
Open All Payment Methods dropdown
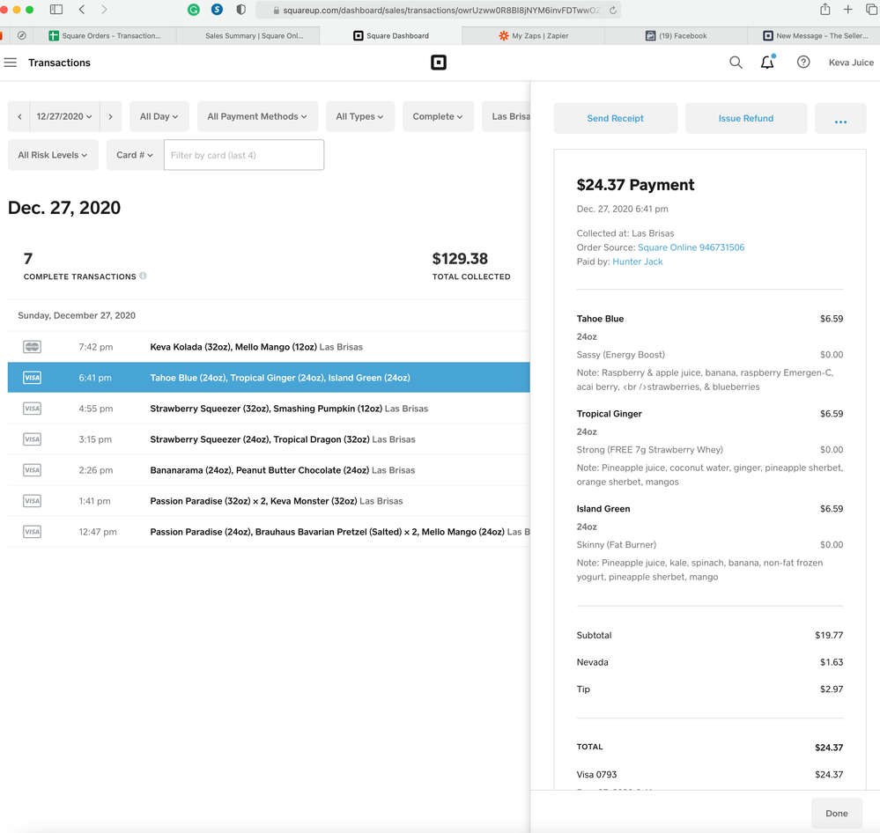[x=256, y=116]
